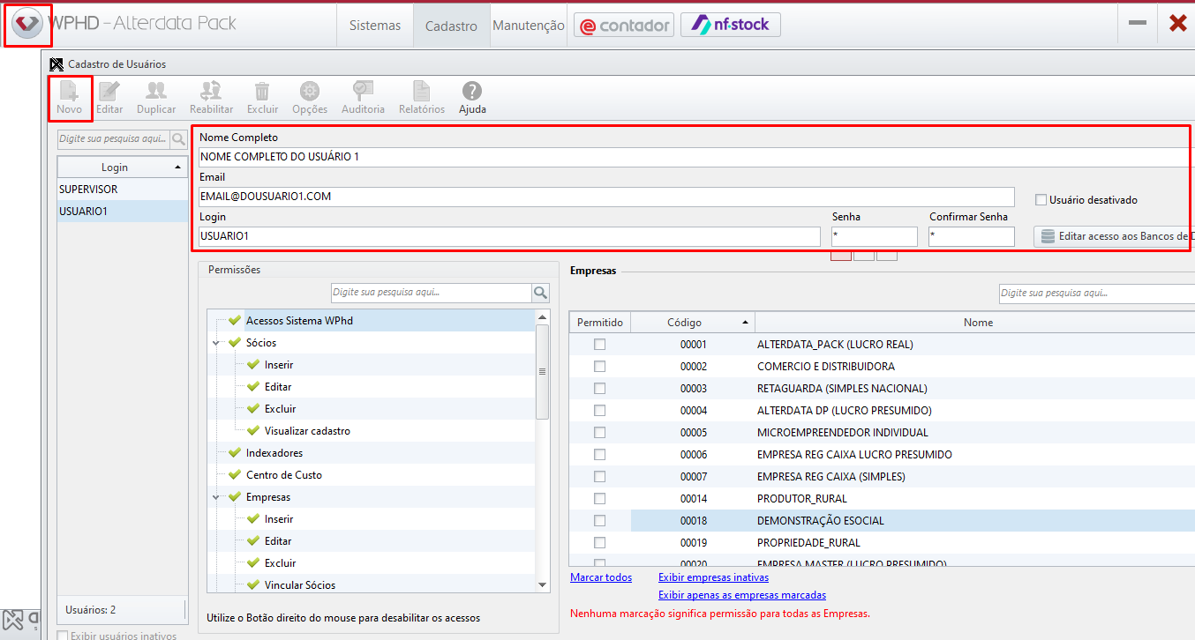Open Relatórios from the toolbar
This screenshot has height=640, width=1195.
point(421,92)
